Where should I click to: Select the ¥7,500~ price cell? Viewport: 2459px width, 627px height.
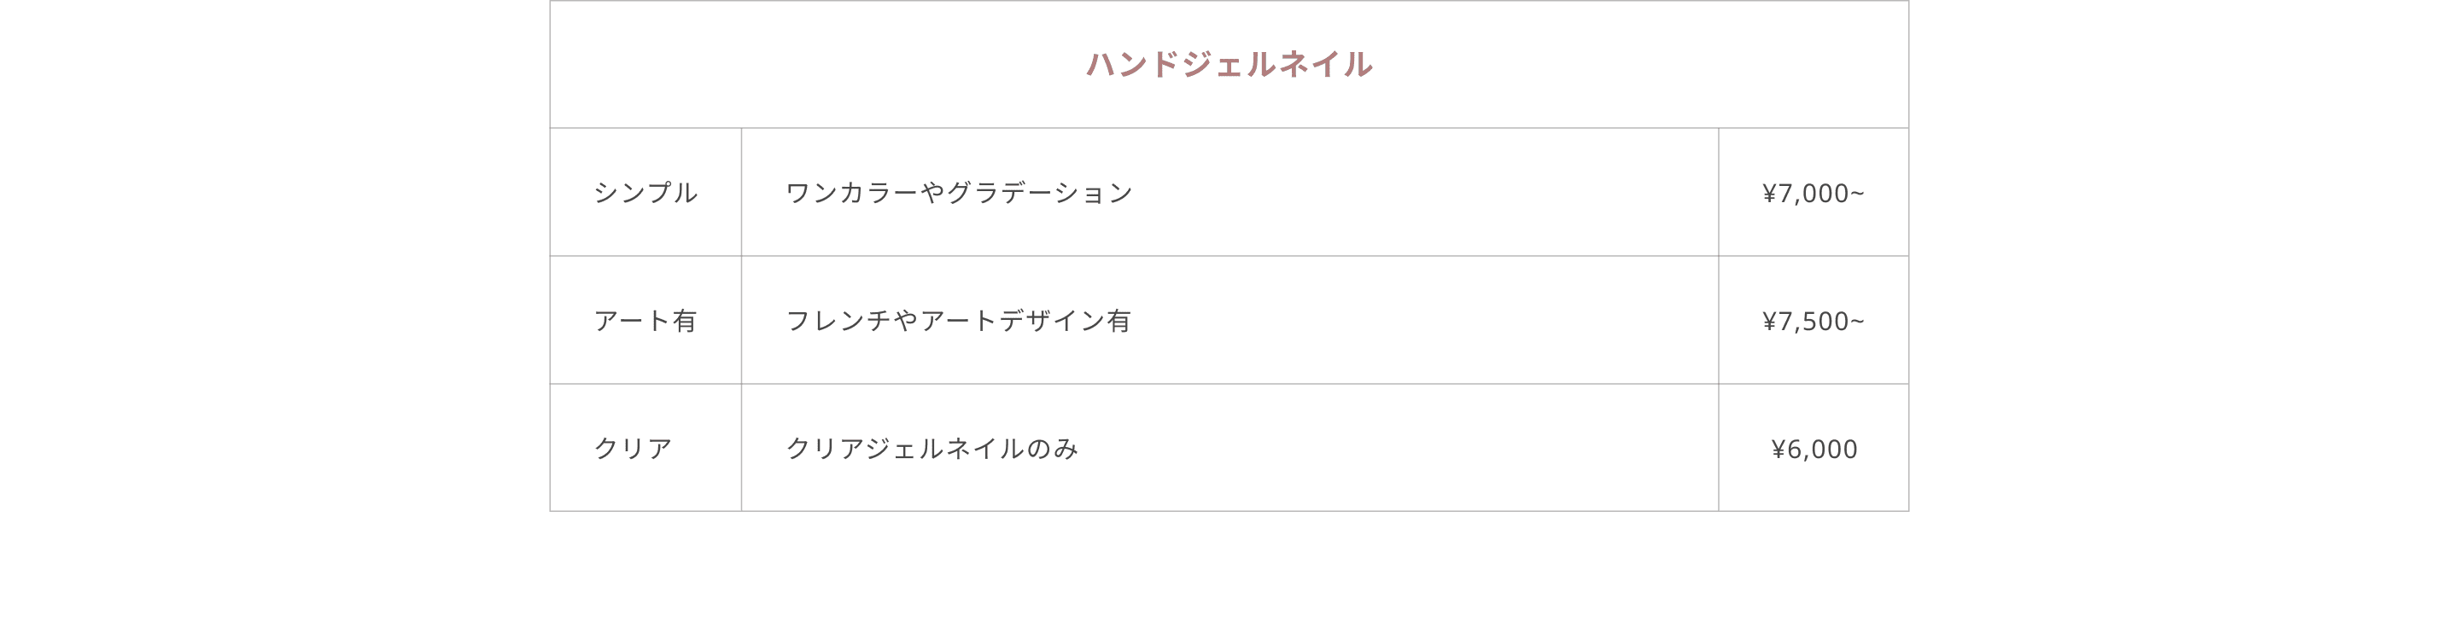1813,322
